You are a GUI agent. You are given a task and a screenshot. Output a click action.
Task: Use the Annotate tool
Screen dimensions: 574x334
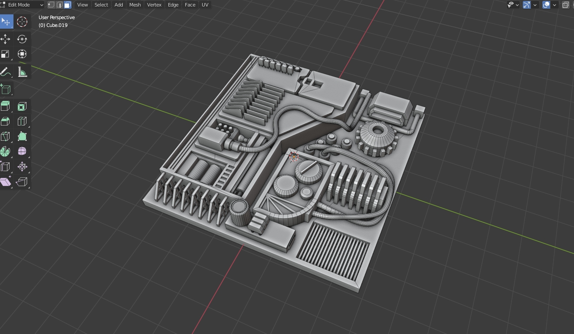tap(6, 71)
